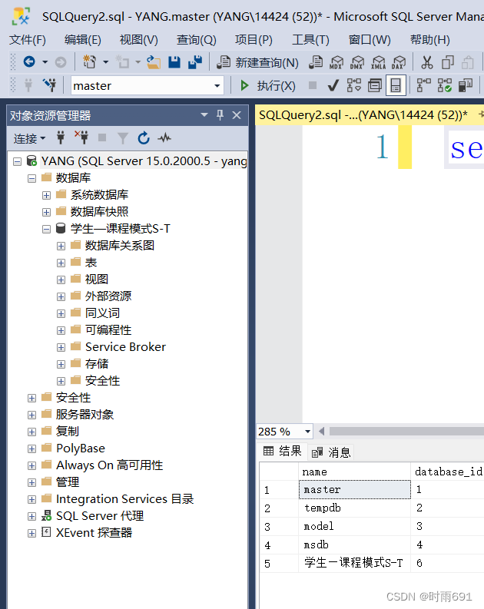Click the activity monitor icon in Object Explorer
Screen dimensions: 484x609
[164, 138]
